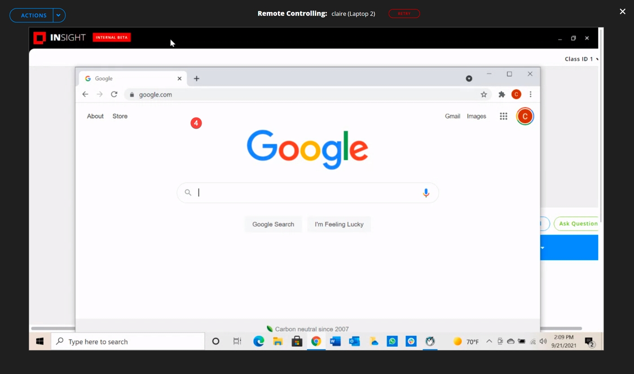The height and width of the screenshot is (374, 634).
Task: Bookmark page with the star icon
Action: pos(484,95)
